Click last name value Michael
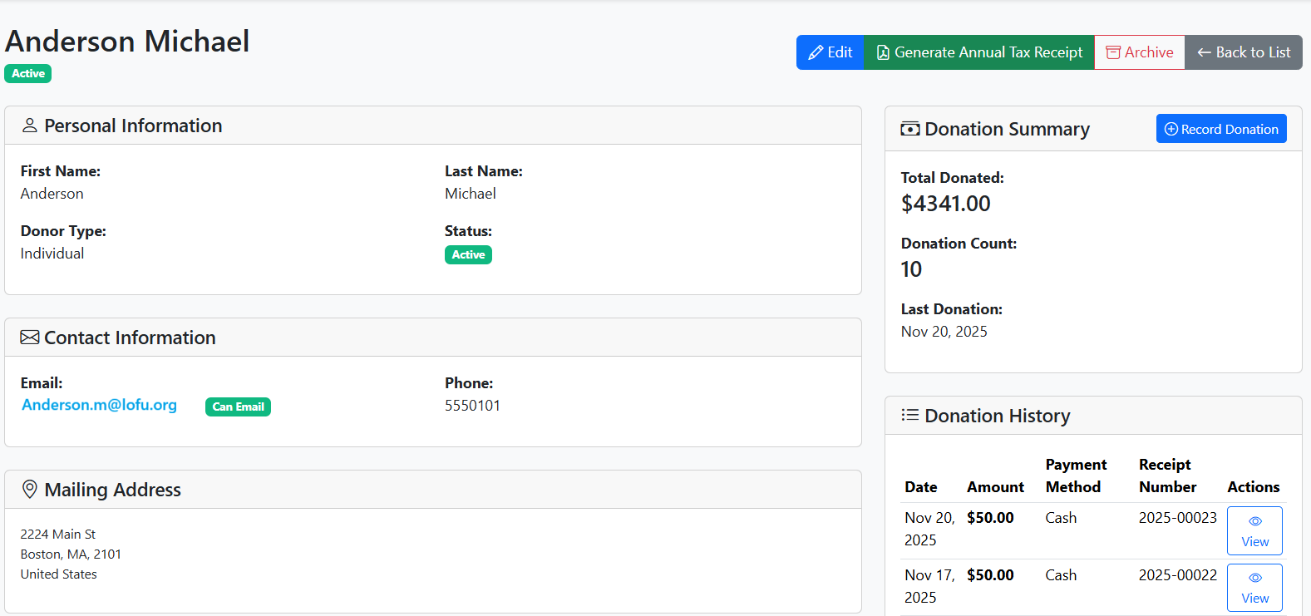Image resolution: width=1311 pixels, height=616 pixels. [x=471, y=194]
